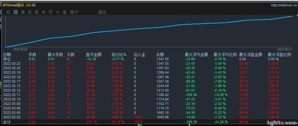Click the 1307.93 balance cell
The width and height of the screenshot is (298, 126).
(x=162, y=68)
